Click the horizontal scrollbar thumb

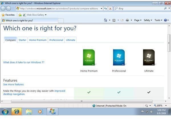click(x=82, y=101)
